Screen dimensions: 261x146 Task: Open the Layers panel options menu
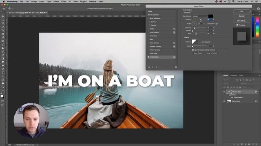point(259,75)
